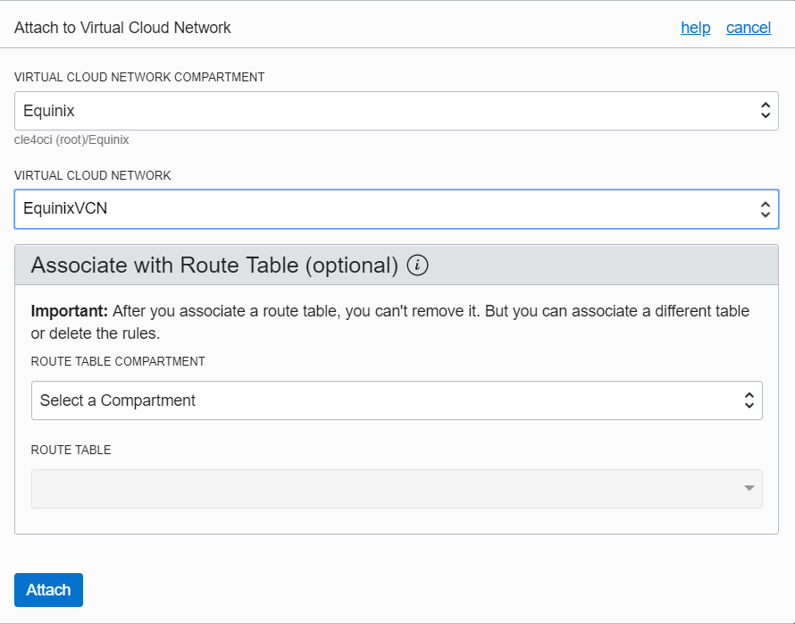This screenshot has width=795, height=624.
Task: Click the arrows on Select a Compartment field
Action: 749,401
